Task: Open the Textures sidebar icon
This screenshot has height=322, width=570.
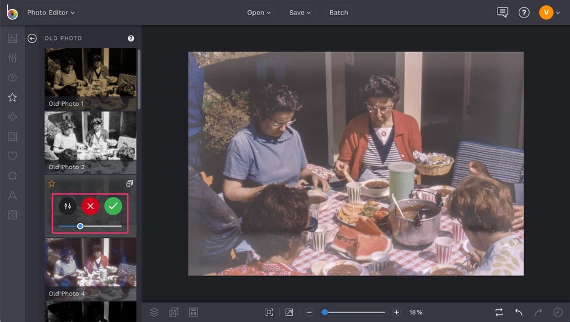Action: tap(12, 215)
